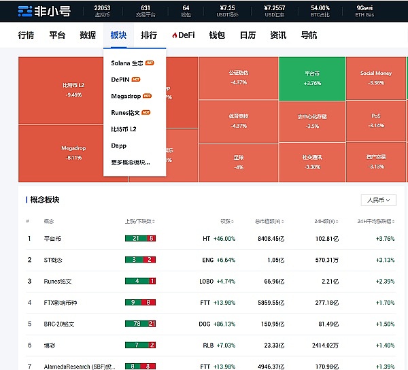Viewport: 408px width, 370px height.
Task: Click HT +46.00% leading coin
Action: point(219,239)
